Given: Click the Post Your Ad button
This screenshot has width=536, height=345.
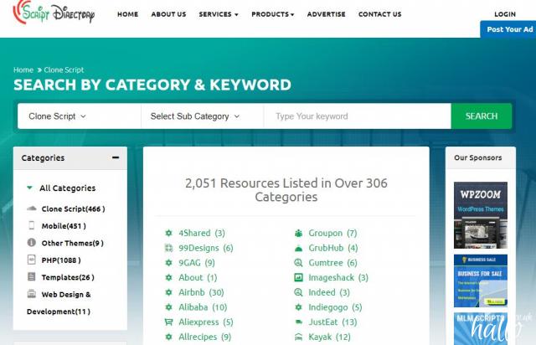Looking at the screenshot, I should (508, 29).
